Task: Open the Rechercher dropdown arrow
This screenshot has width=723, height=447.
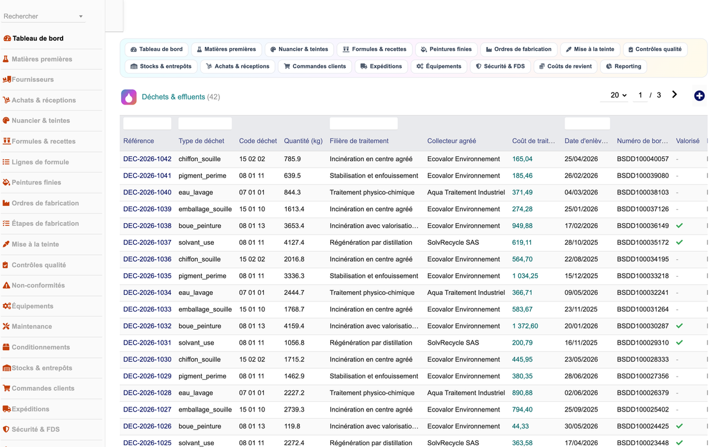Action: [x=81, y=17]
